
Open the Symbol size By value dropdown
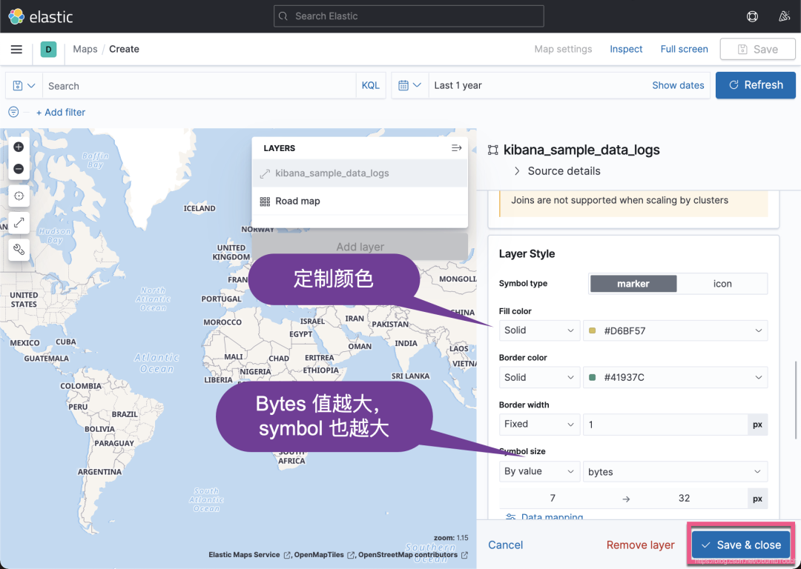pyautogui.click(x=539, y=471)
